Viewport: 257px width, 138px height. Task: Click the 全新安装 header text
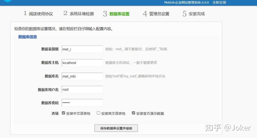219,2
